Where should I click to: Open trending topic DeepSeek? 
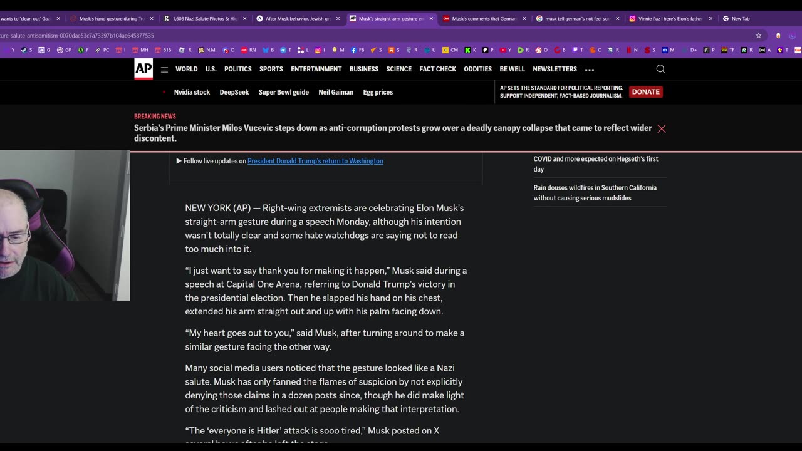coord(234,92)
